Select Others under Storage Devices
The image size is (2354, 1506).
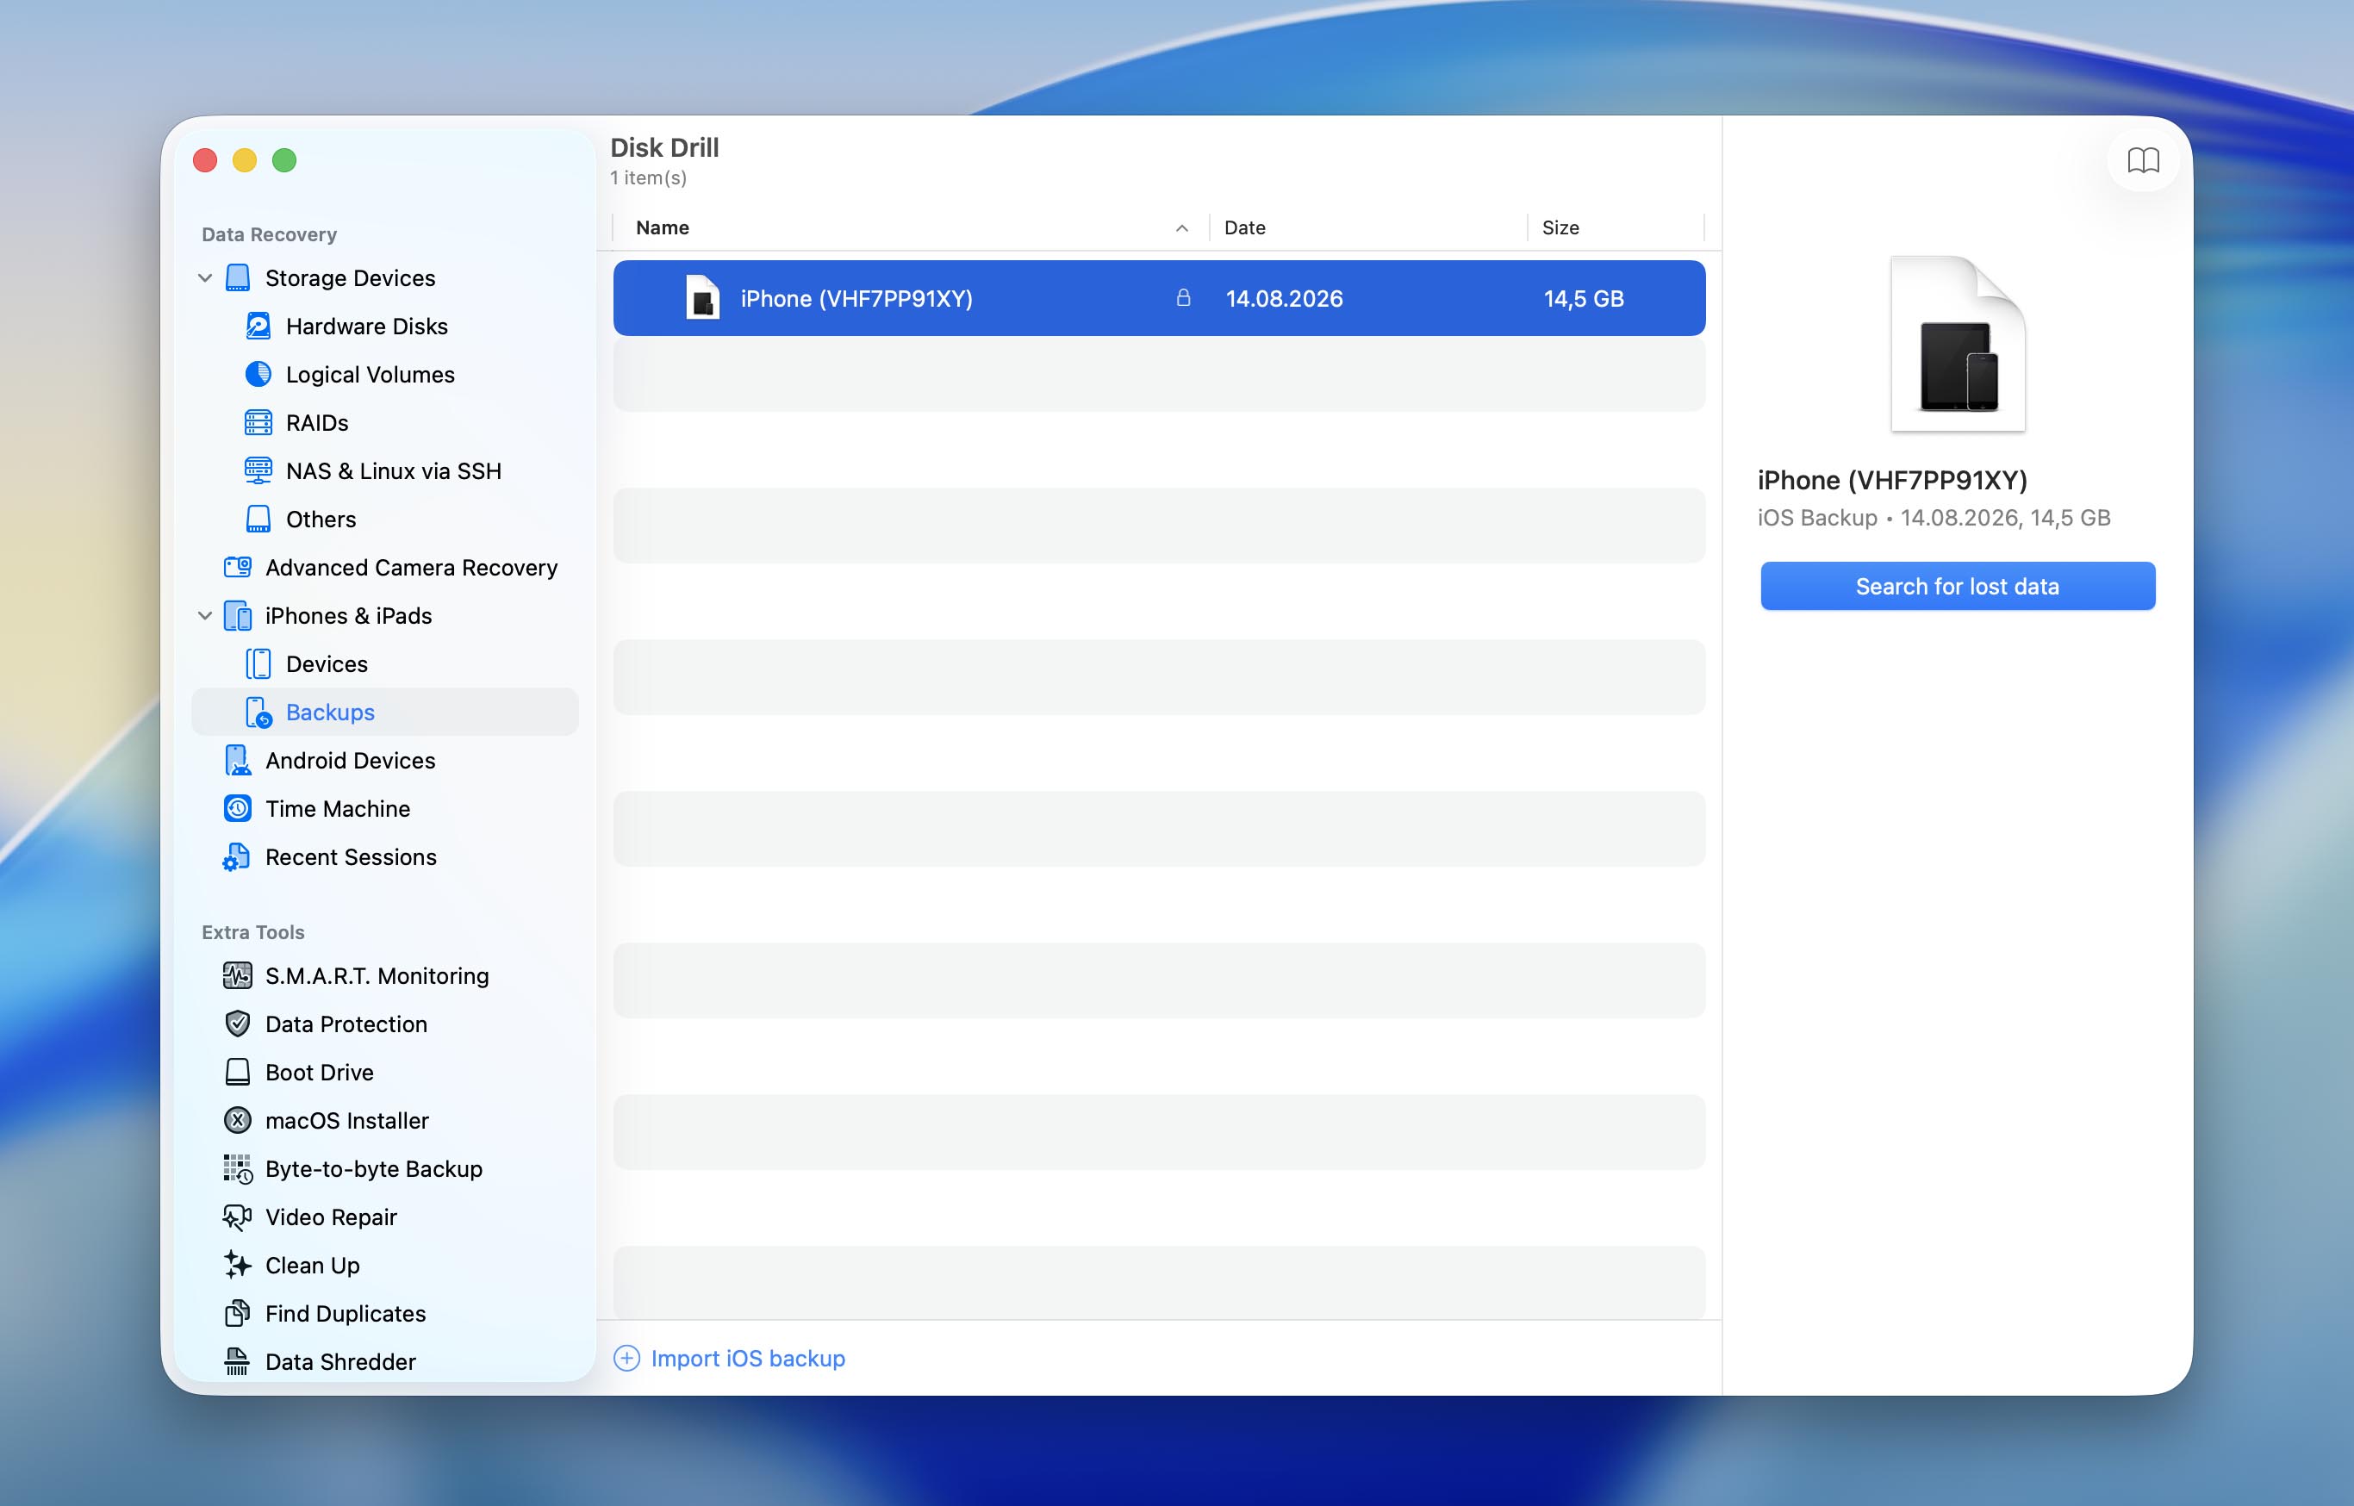click(x=321, y=519)
